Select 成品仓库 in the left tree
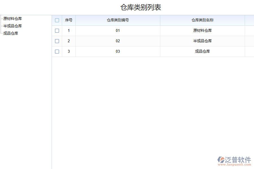The image size is (254, 169). click(11, 33)
